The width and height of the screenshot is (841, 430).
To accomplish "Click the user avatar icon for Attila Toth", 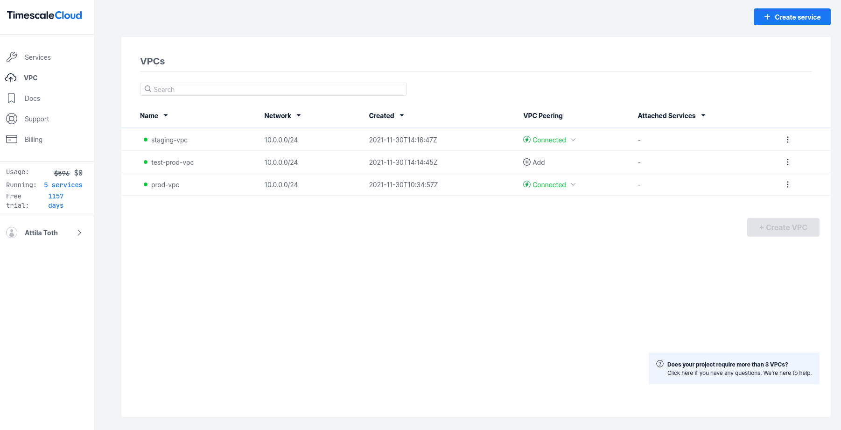I will (x=12, y=233).
